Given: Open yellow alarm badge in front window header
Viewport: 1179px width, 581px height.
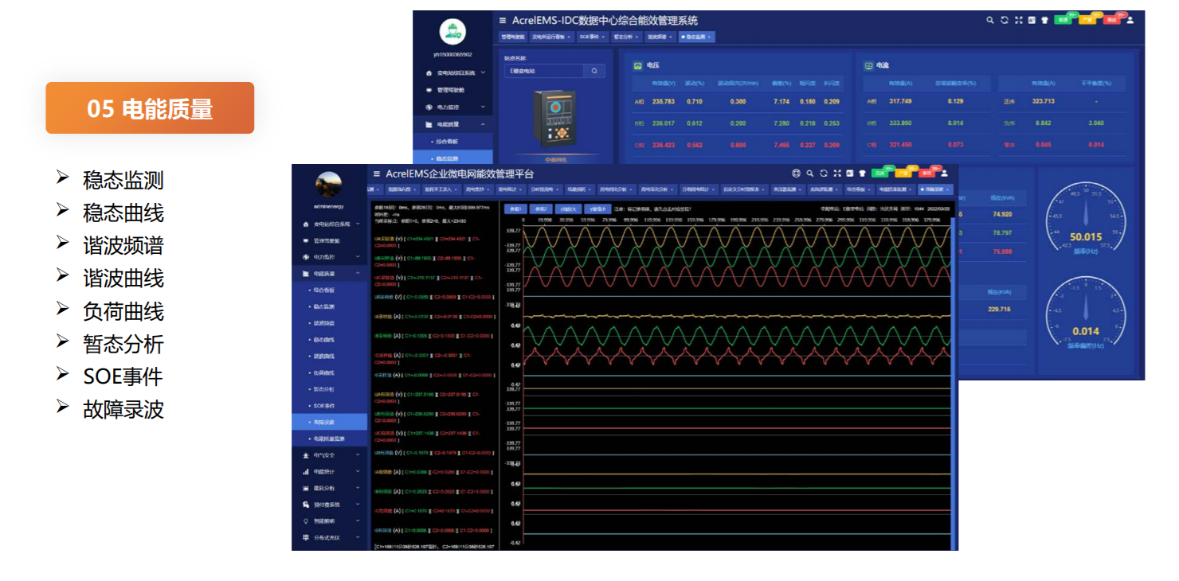Looking at the screenshot, I should [x=903, y=174].
